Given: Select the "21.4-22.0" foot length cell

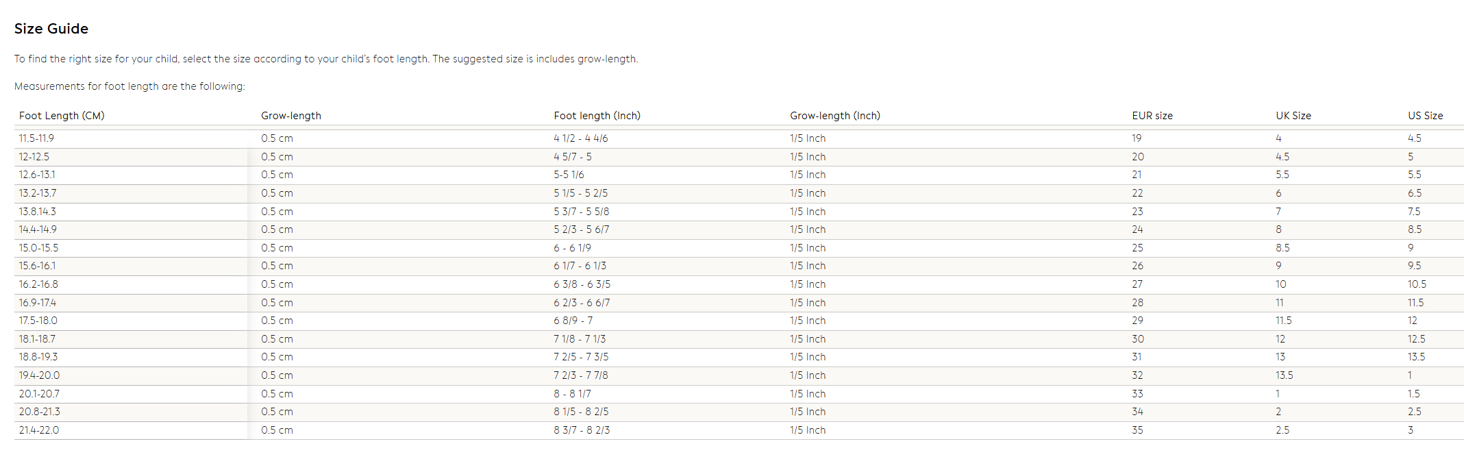Looking at the screenshot, I should (x=39, y=430).
